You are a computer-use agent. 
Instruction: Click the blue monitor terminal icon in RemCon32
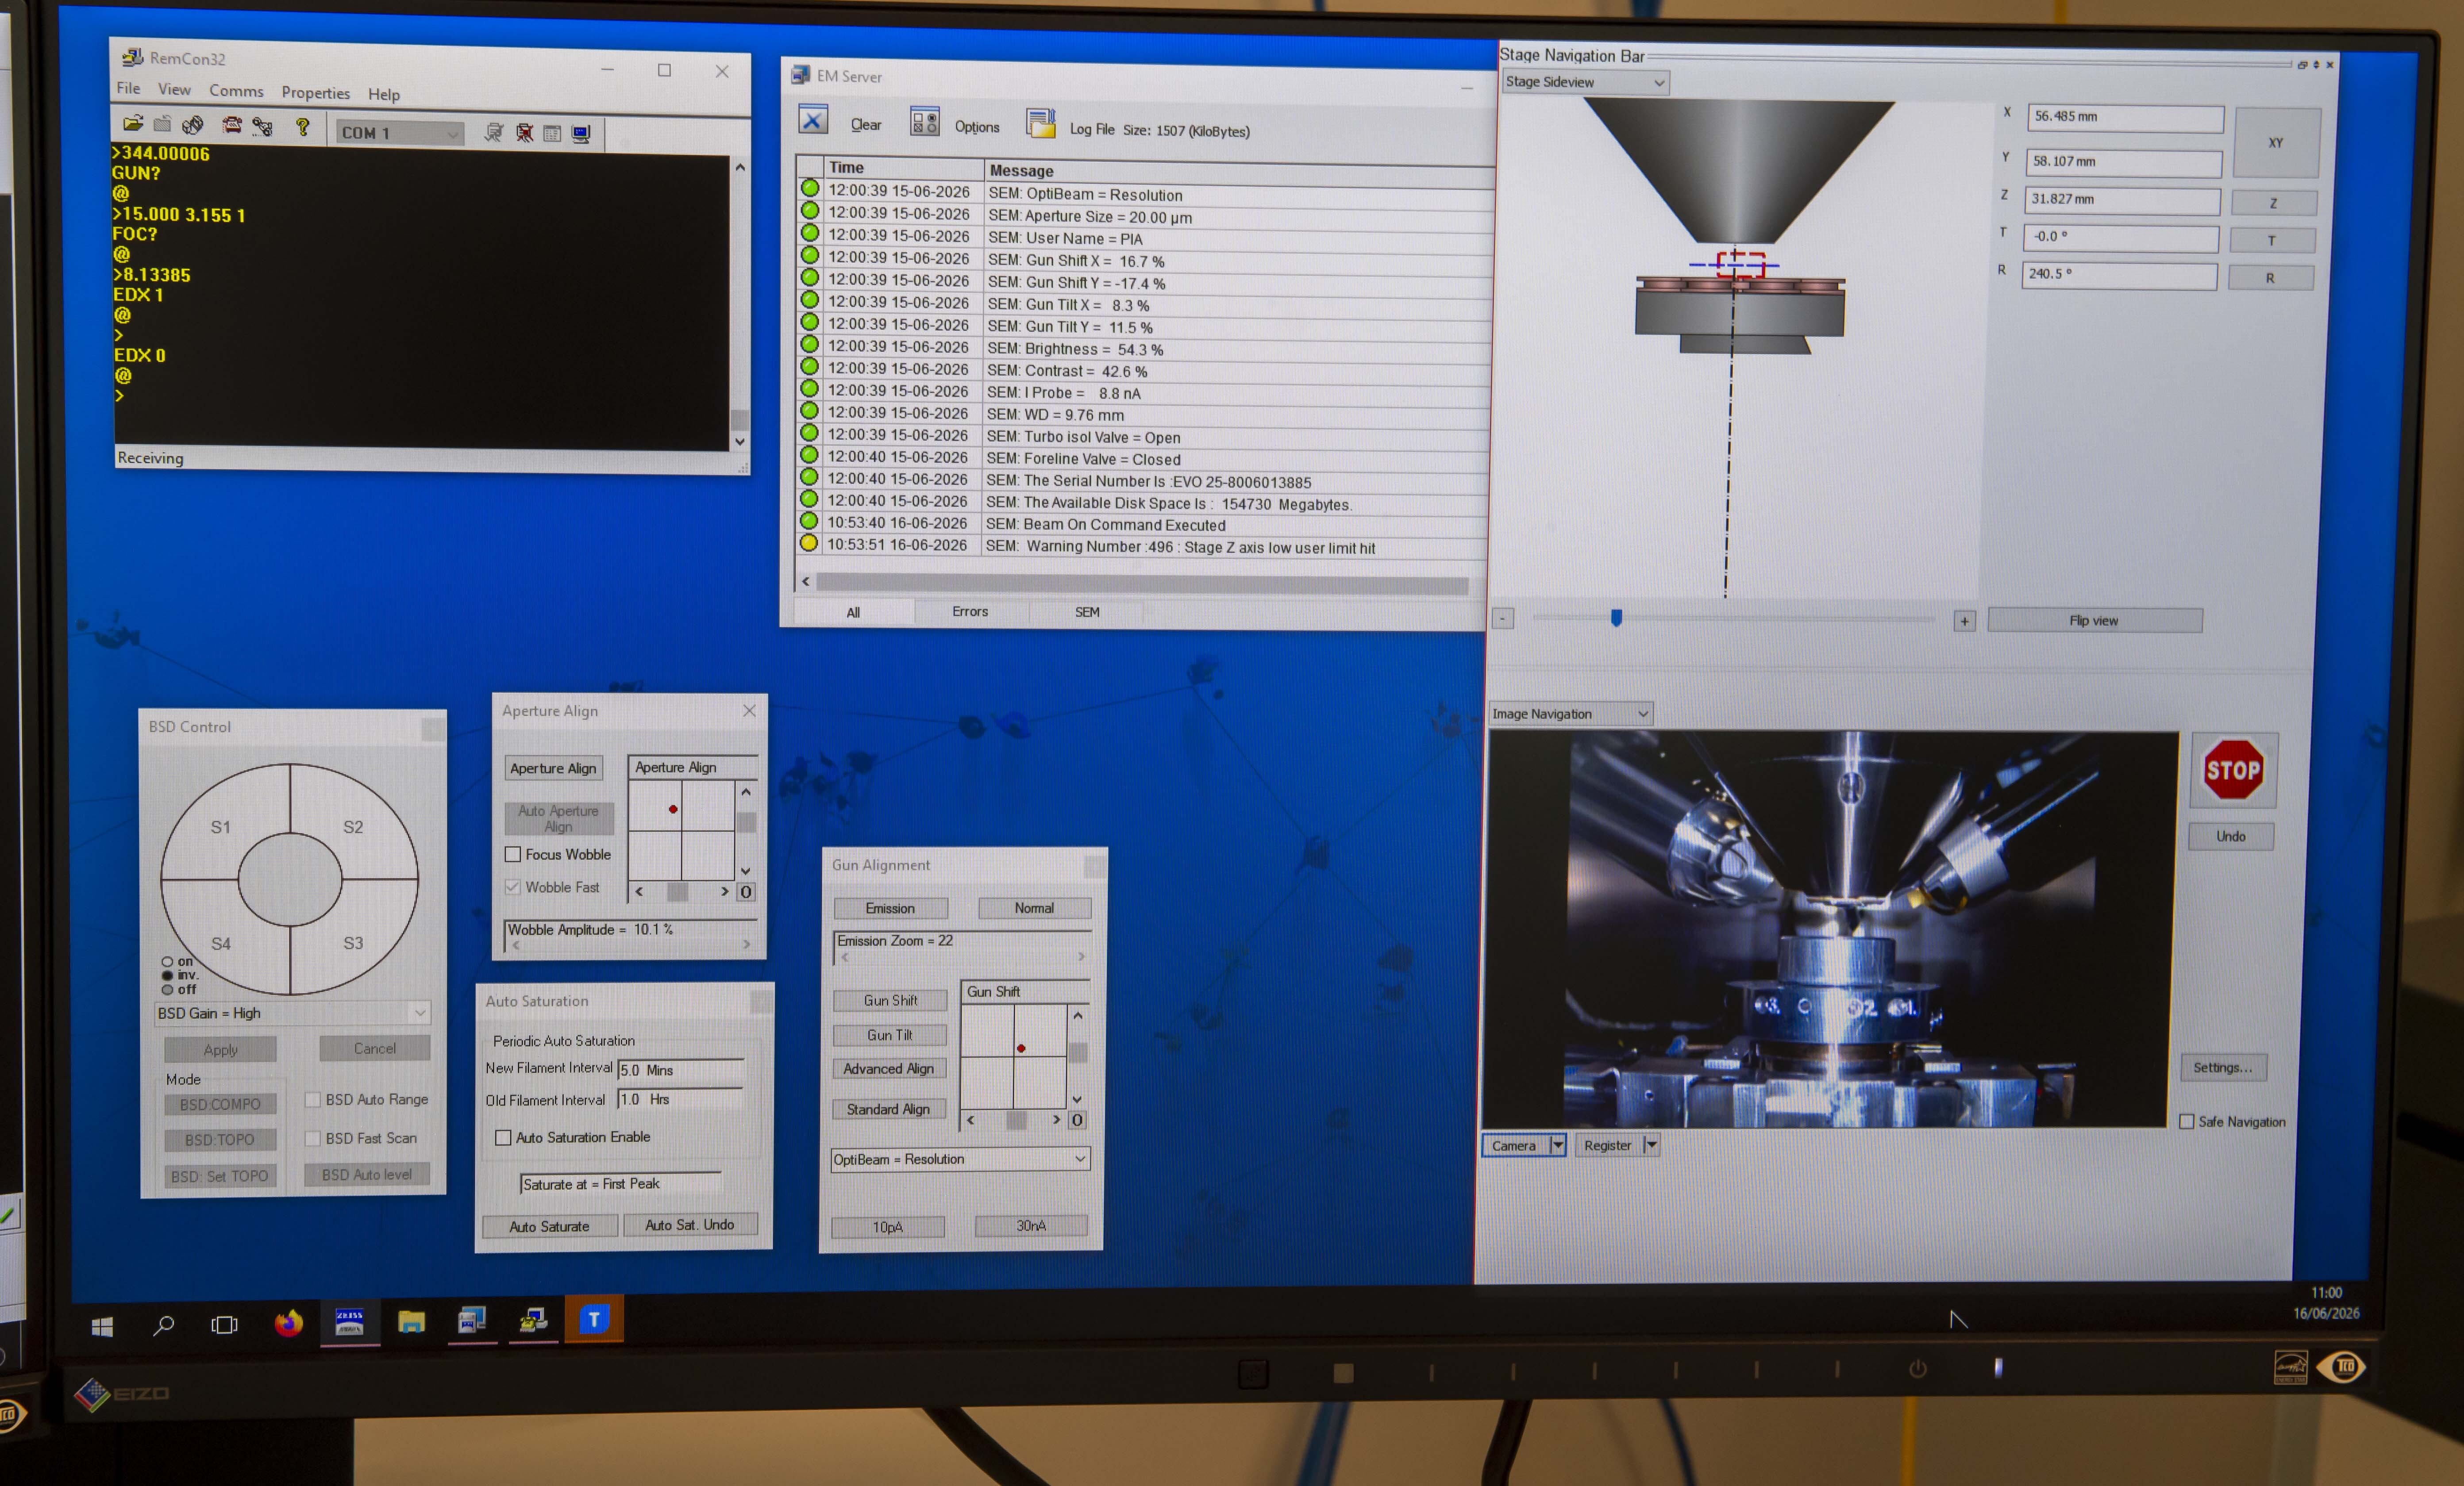[581, 133]
